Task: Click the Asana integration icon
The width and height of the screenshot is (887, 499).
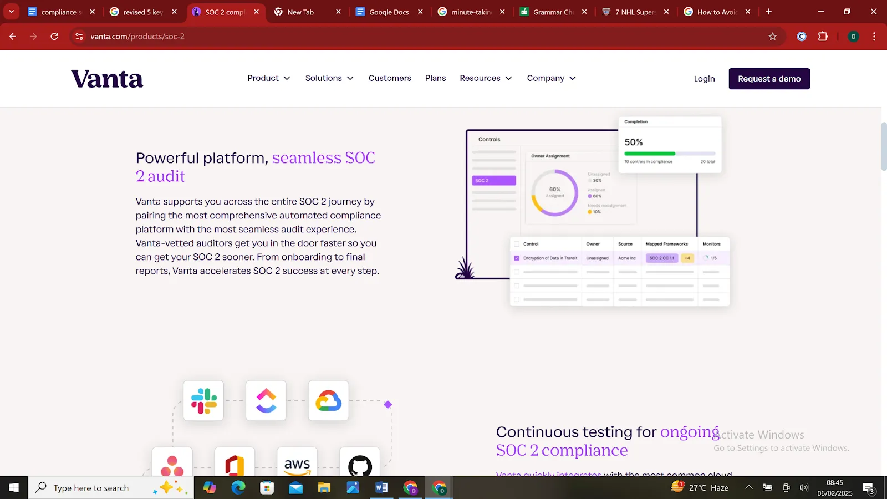Action: [x=172, y=463]
